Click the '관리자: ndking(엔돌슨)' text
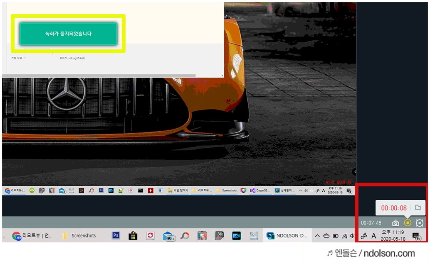The height and width of the screenshot is (264, 430). tap(72, 58)
